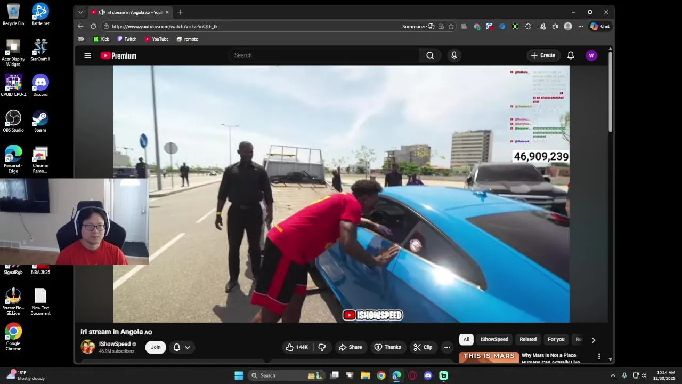Select the Related filter chip
682x384 pixels.
point(528,339)
